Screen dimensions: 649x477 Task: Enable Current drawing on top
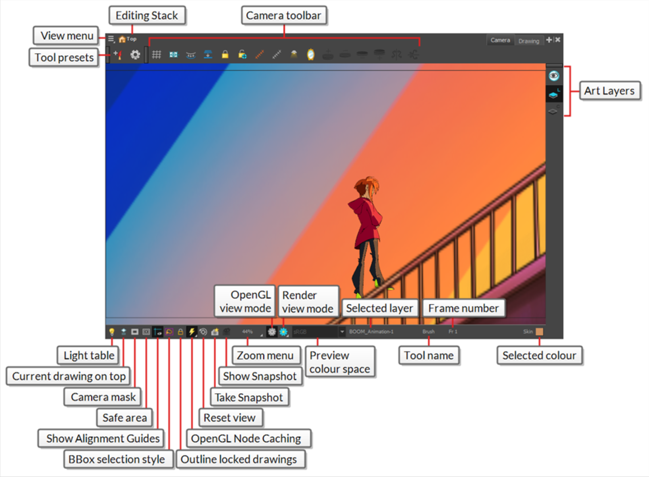click(123, 332)
